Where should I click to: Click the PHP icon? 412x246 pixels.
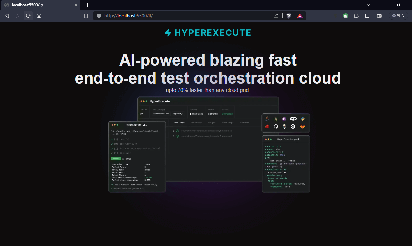(293, 119)
